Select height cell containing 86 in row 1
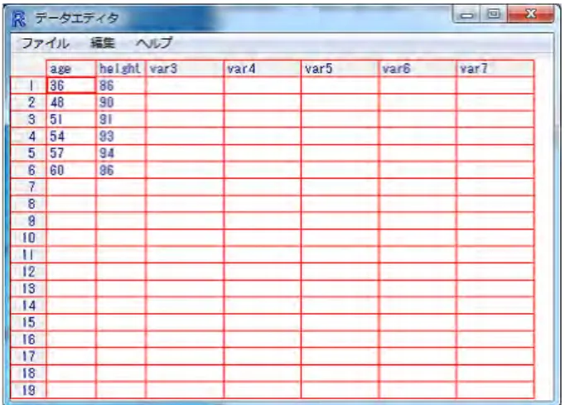 tap(121, 85)
